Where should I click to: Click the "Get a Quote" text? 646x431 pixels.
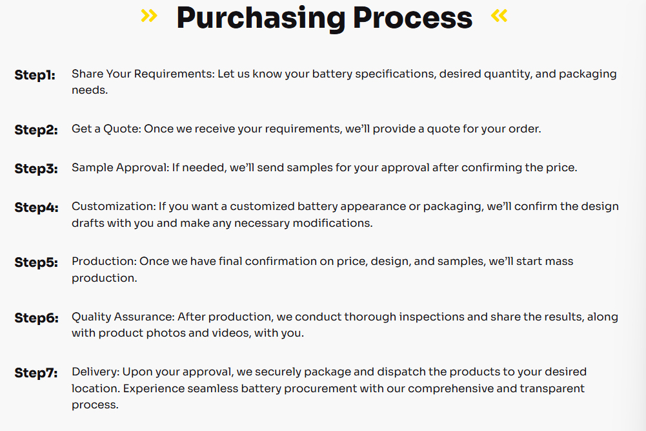[105, 129]
